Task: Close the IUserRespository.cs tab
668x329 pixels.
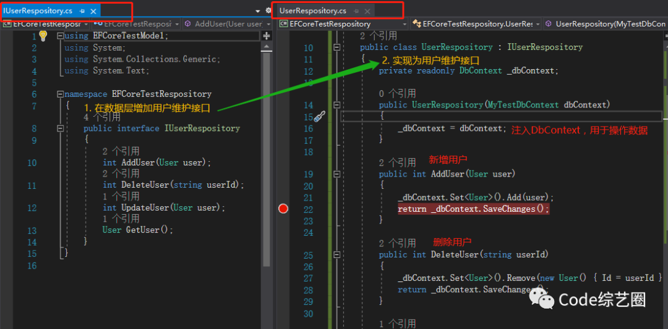Action: (93, 12)
